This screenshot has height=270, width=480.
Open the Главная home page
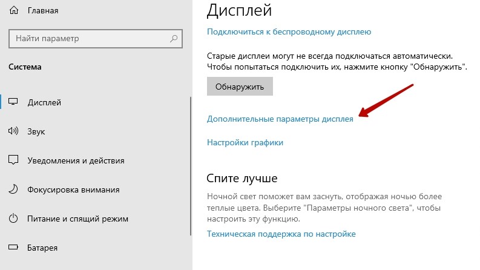pos(43,10)
